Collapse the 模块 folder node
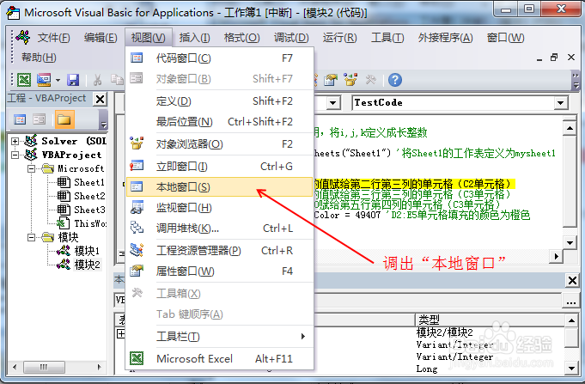585x384 pixels. point(31,237)
